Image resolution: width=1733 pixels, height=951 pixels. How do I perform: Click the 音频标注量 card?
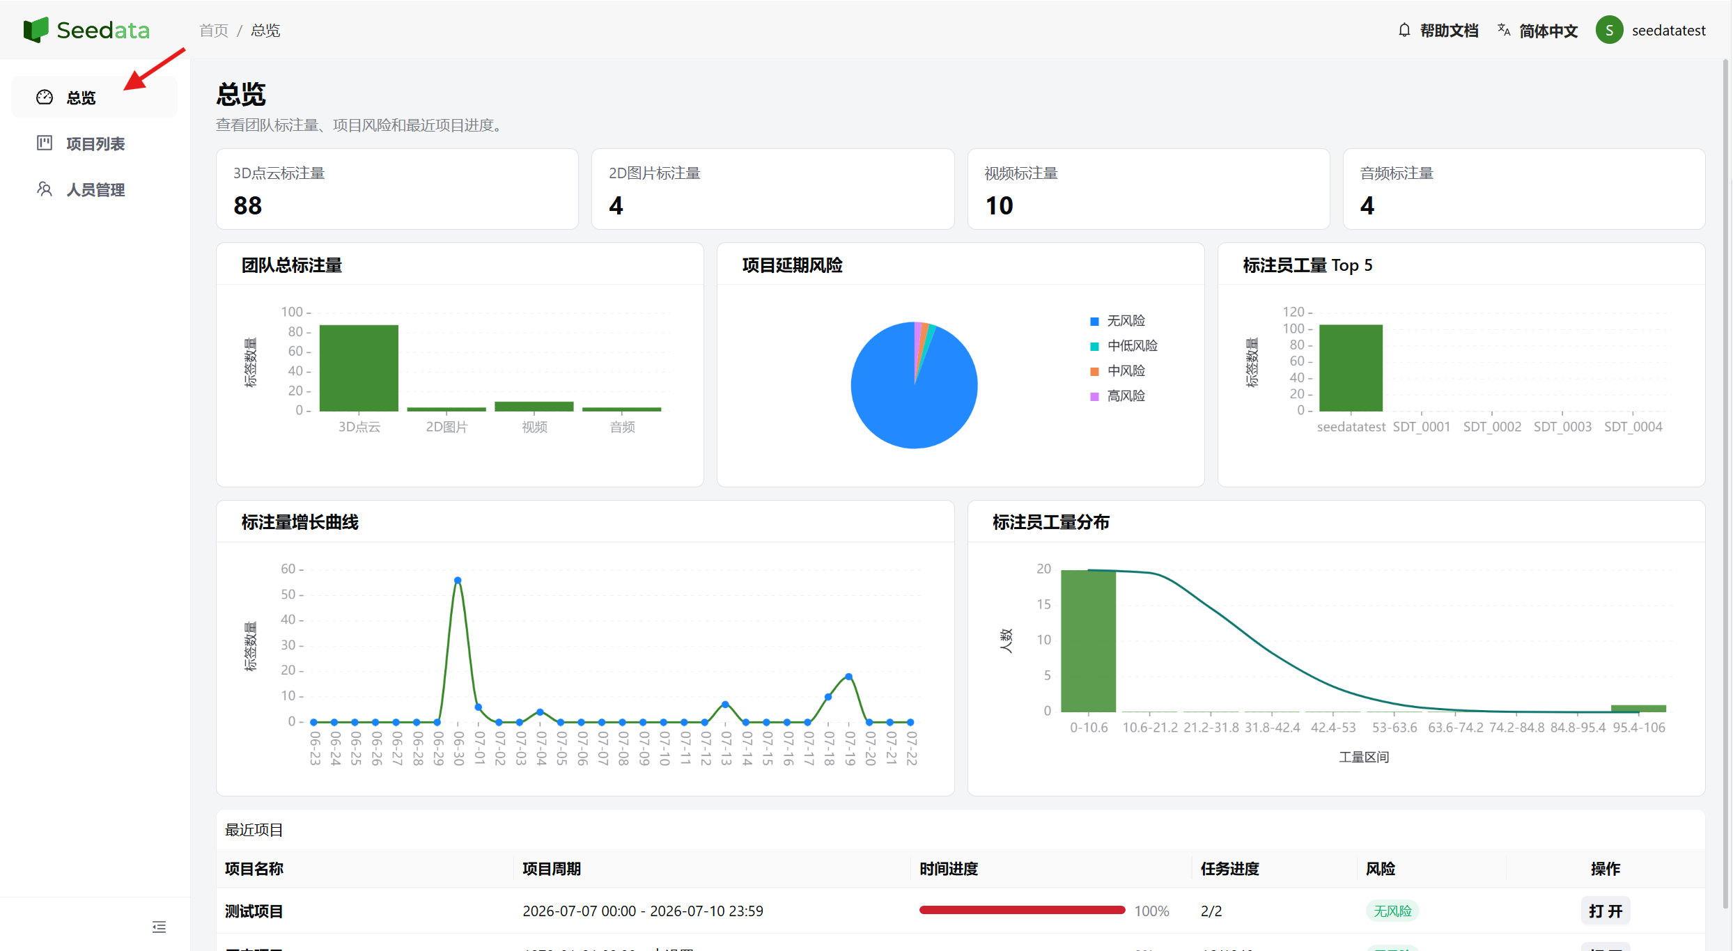1524,189
